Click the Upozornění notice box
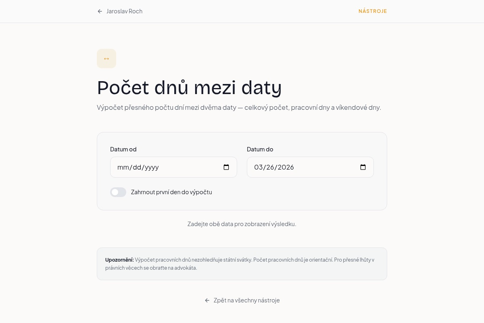The width and height of the screenshot is (484, 323). 242,264
